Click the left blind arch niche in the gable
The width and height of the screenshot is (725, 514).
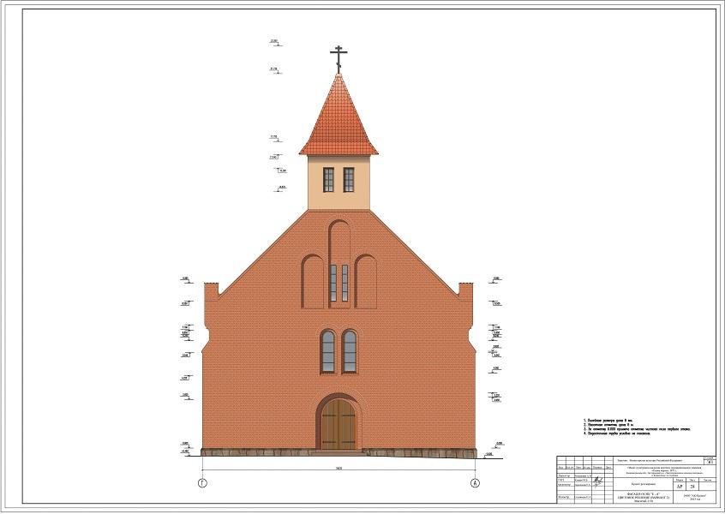tap(313, 281)
